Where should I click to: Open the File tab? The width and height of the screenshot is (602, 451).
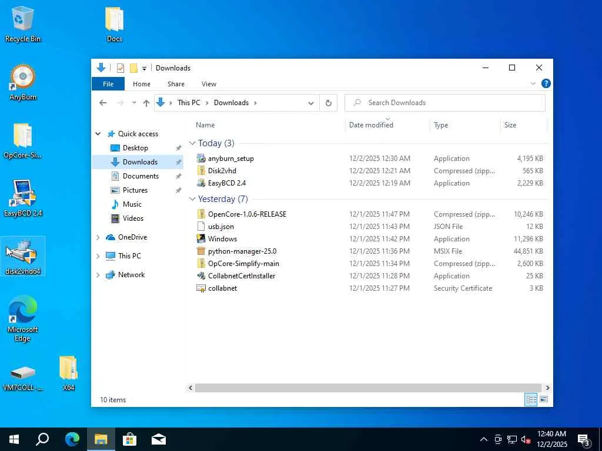point(108,84)
